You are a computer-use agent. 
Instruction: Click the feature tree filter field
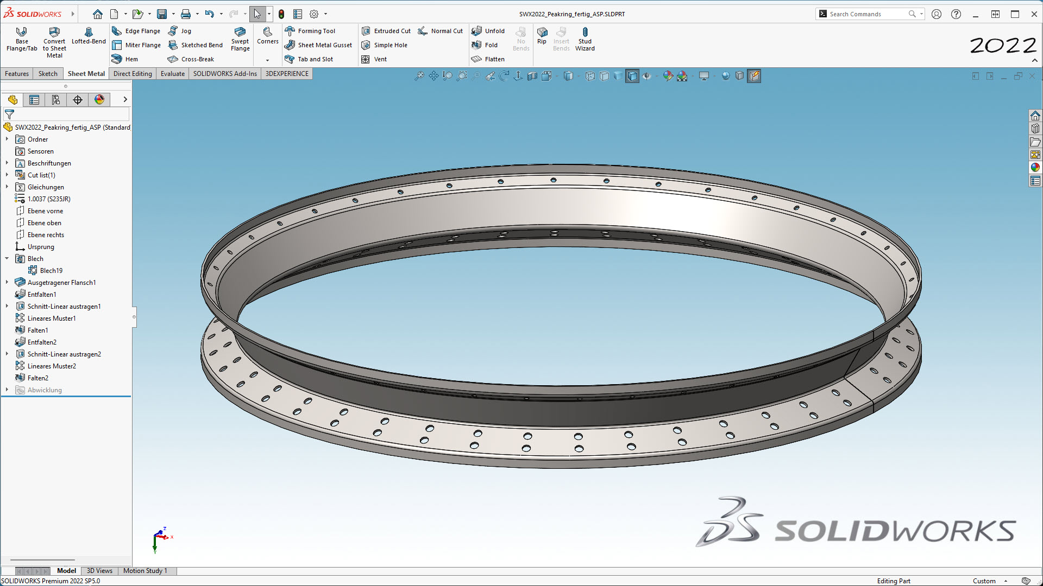tap(66, 114)
